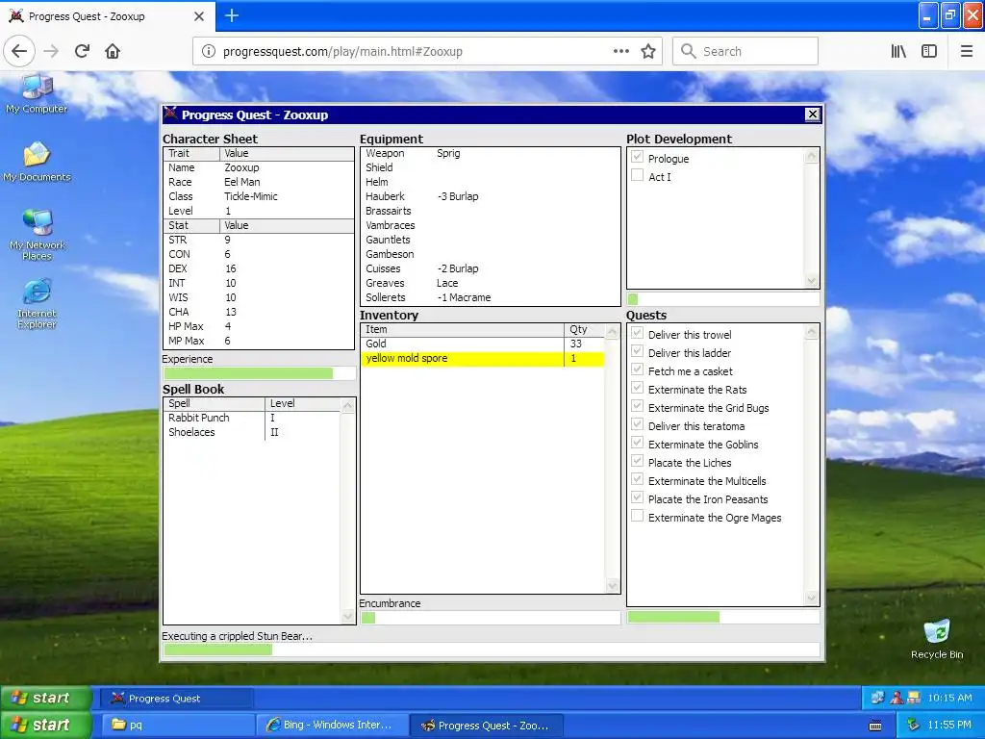
Task: Toggle the Exterminate the Grid Bugs checkbox
Action: tap(637, 406)
